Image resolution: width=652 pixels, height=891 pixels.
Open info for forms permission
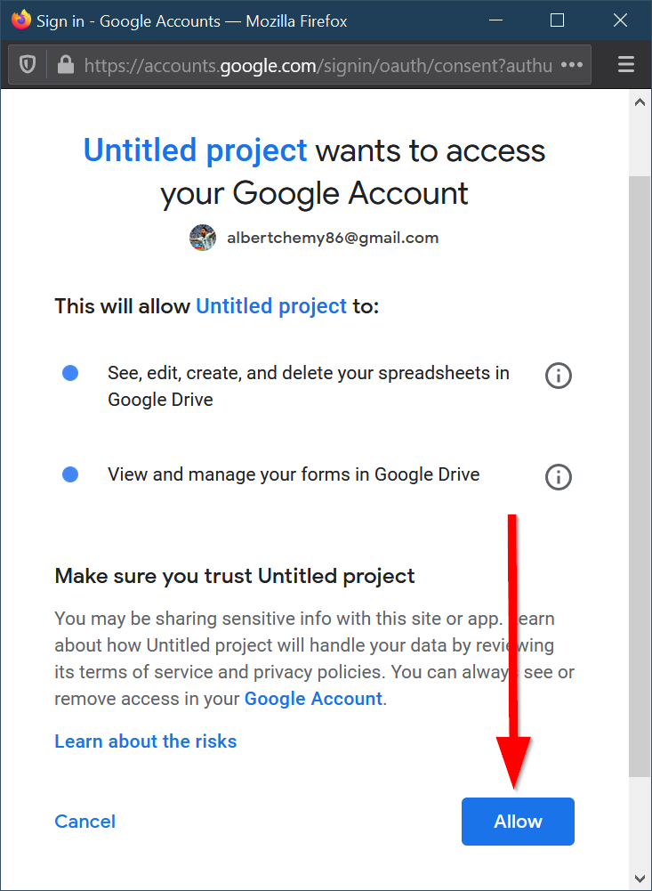click(x=558, y=477)
